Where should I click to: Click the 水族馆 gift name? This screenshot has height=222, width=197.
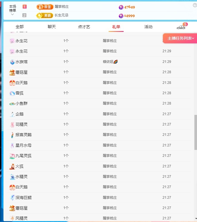coord(22,62)
